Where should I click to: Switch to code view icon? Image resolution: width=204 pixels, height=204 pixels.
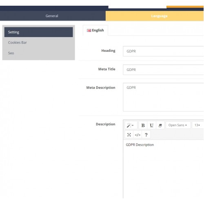137,135
